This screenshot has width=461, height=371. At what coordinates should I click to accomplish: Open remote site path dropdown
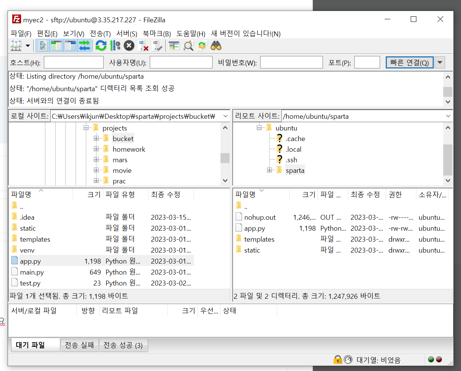448,116
